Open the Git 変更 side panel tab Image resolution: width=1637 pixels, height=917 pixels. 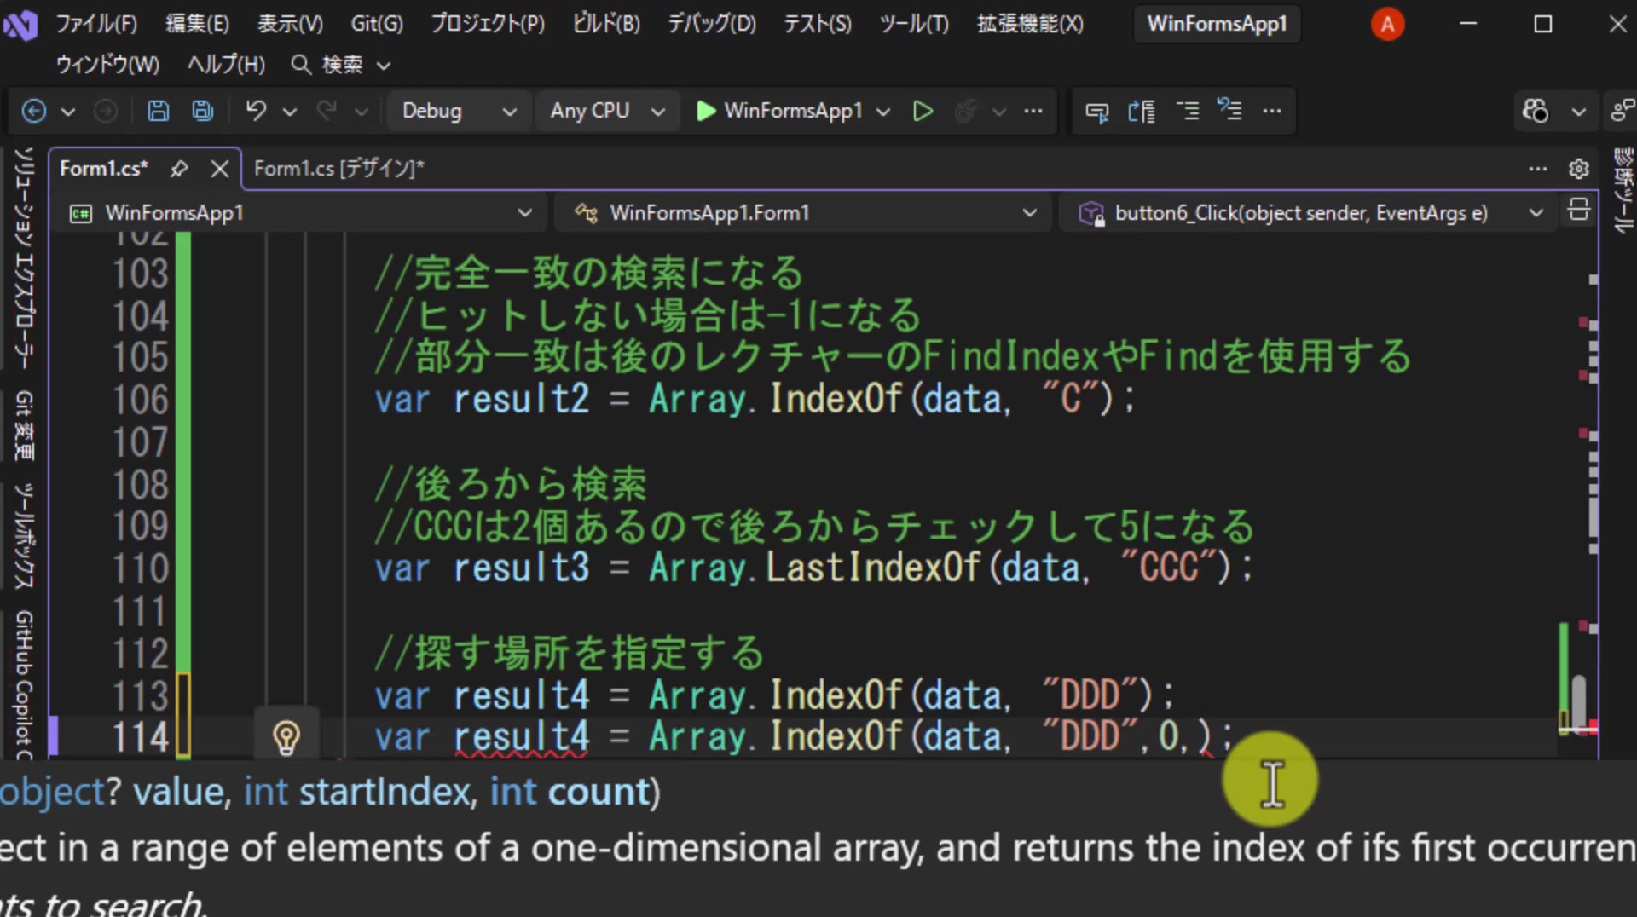coord(24,426)
